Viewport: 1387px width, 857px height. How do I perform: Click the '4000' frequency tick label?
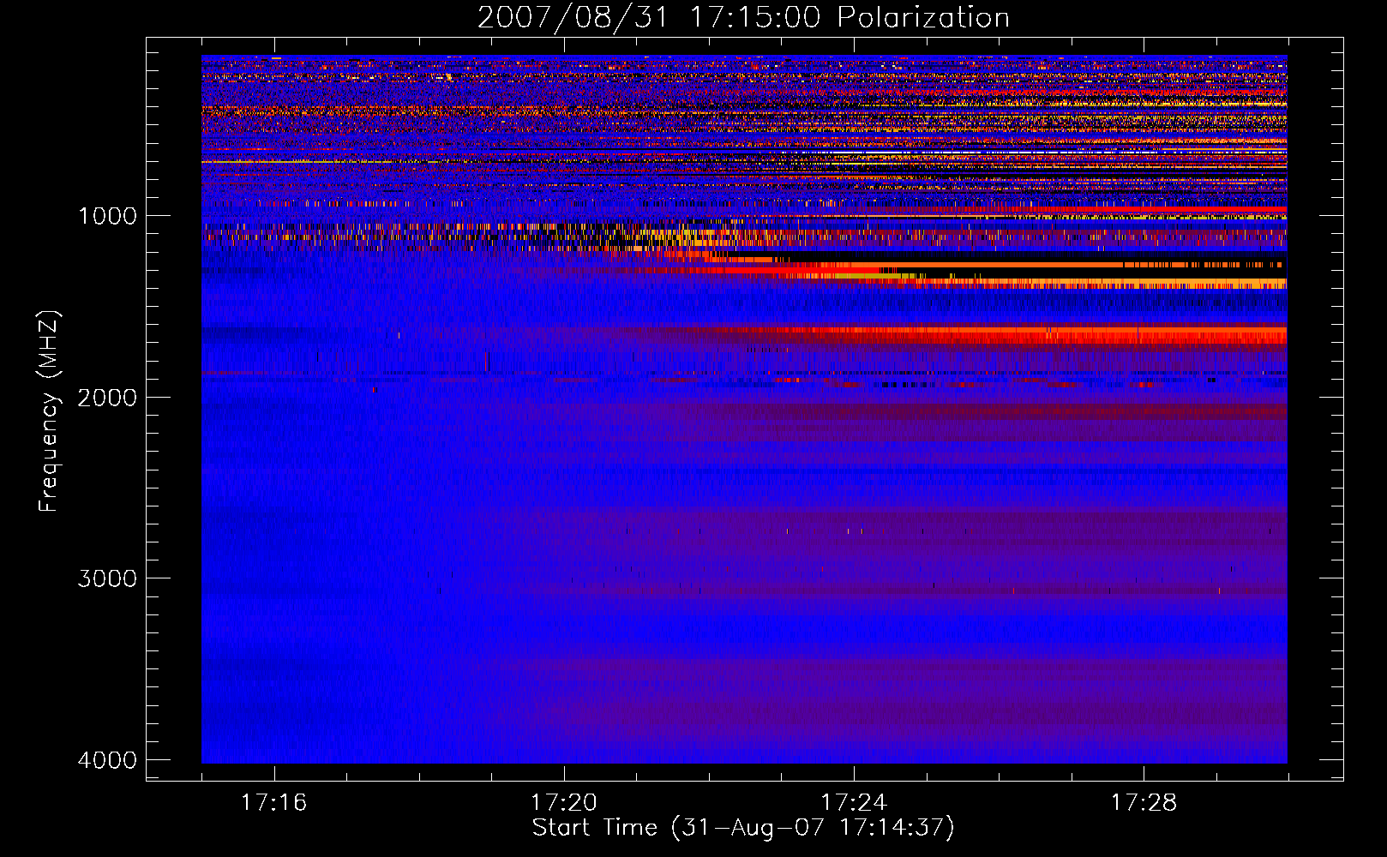pos(107,759)
